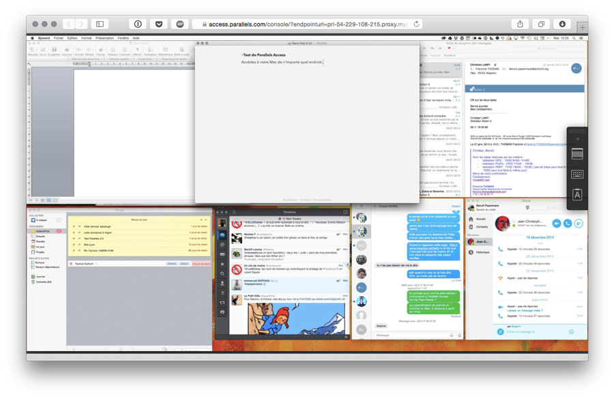Open the Annuler dropdown arrow in Word
Viewport: 614px width, 398px height.
click(83, 50)
